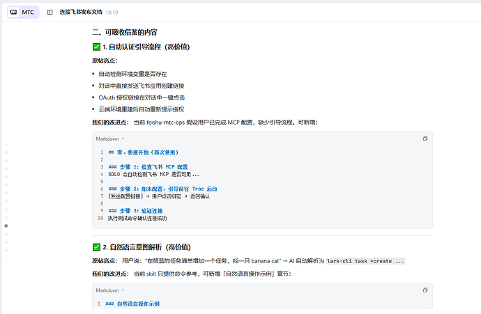The height and width of the screenshot is (314, 481).
Task: Click code line 执行测试命令确认连接成功
Action: [x=137, y=218]
